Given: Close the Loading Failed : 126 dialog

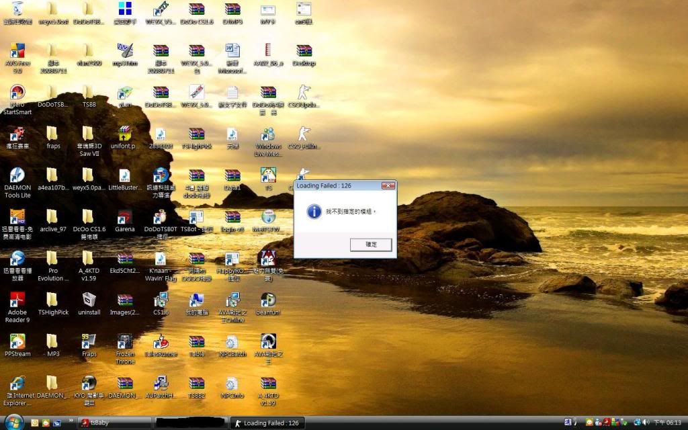Looking at the screenshot, I should click(388, 185).
